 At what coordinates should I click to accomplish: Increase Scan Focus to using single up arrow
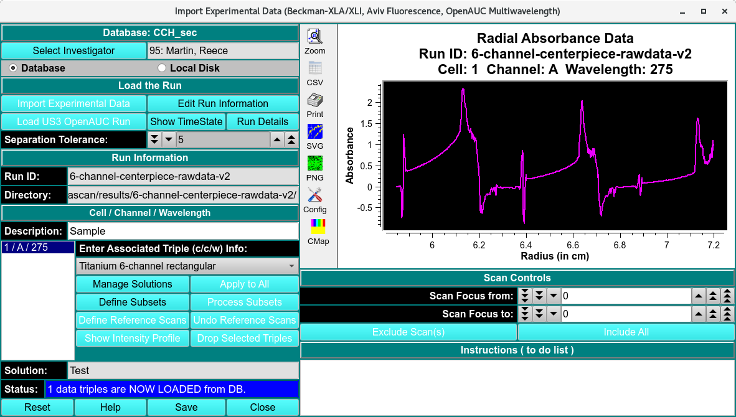tap(700, 314)
